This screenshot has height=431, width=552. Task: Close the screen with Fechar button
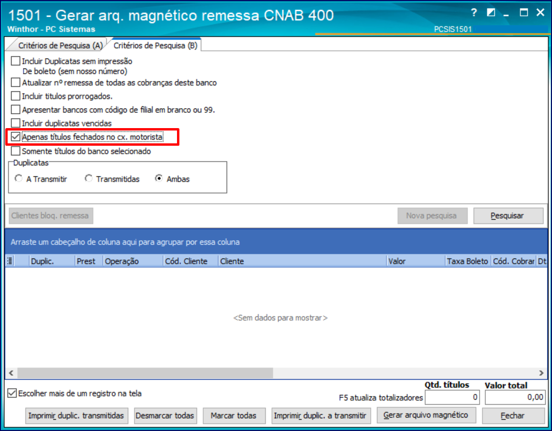513,416
